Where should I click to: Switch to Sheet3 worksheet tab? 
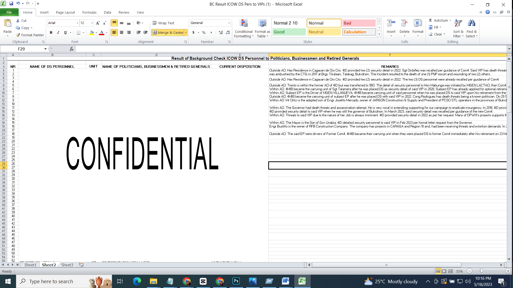click(67, 265)
